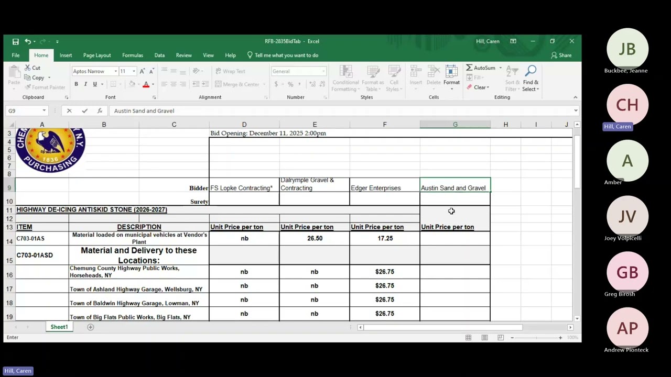Open the font color dropdown arrow

point(153,84)
